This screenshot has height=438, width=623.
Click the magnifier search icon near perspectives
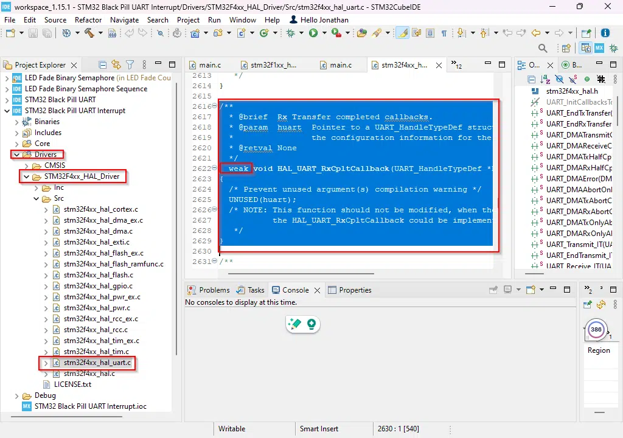point(543,49)
